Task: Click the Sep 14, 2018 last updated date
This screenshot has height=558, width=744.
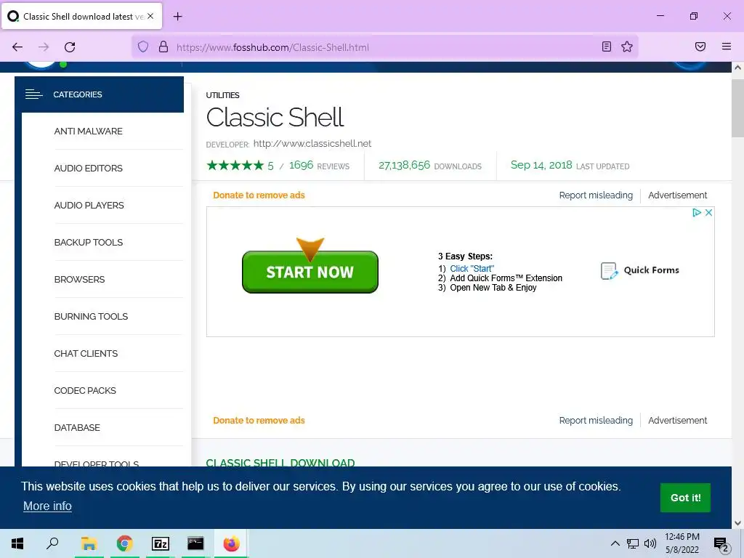Action: pyautogui.click(x=541, y=165)
